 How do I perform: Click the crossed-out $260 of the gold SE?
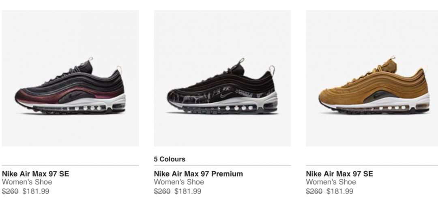[x=314, y=191]
